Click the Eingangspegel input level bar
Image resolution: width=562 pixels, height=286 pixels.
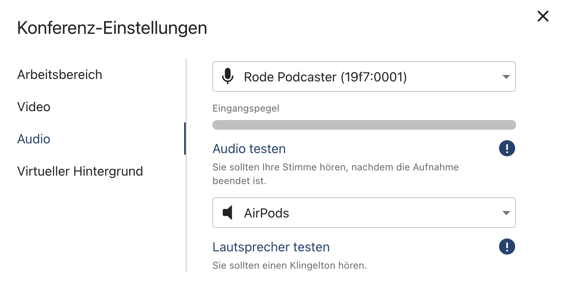pos(364,125)
